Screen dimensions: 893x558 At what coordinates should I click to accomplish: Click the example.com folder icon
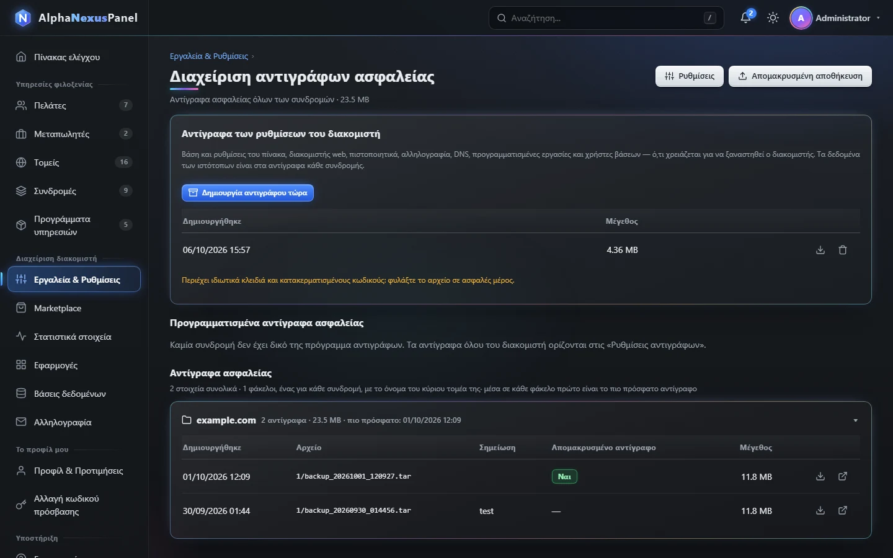point(187,420)
